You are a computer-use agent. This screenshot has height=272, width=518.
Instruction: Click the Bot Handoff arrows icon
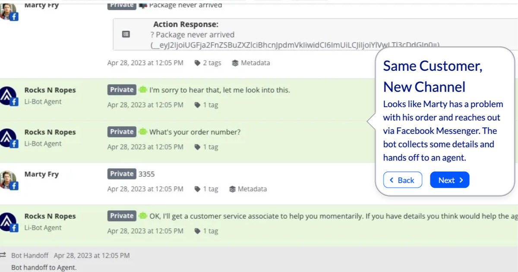coord(4,255)
